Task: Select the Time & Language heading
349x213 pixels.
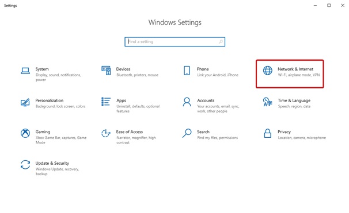Action: 294,100
